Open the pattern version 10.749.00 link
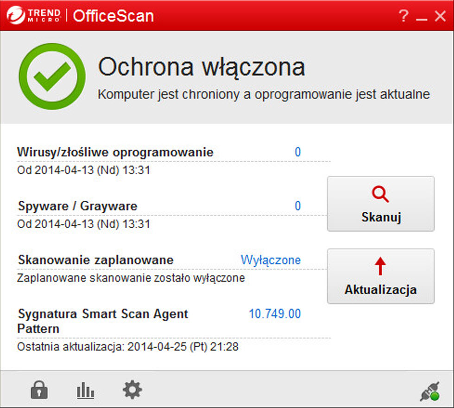The image size is (454, 408). point(275,314)
